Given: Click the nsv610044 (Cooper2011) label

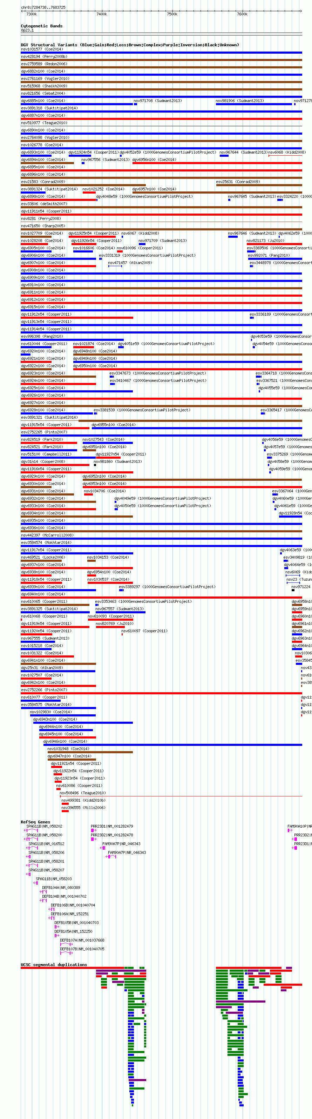Looking at the screenshot, I should (x=44, y=344).
